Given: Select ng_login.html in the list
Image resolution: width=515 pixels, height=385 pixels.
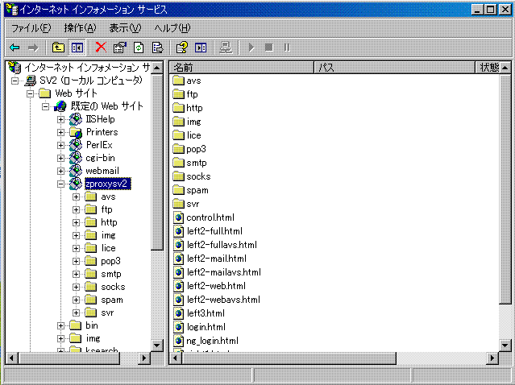Looking at the screenshot, I should (x=213, y=341).
